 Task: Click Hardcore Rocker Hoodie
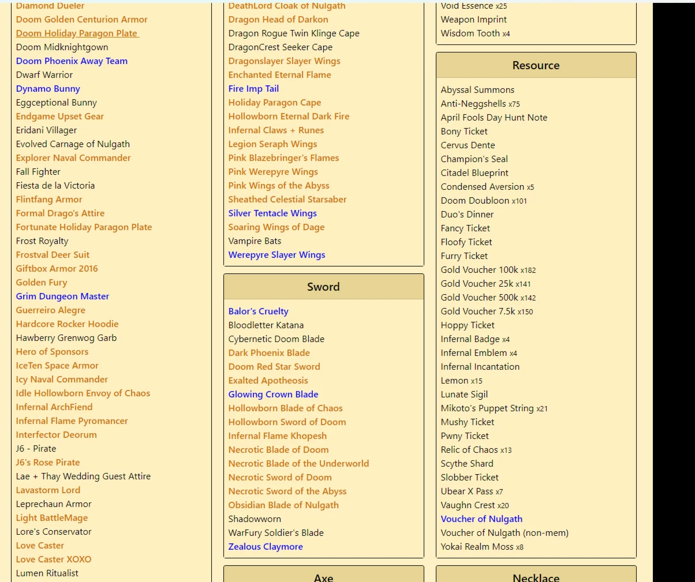[67, 324]
